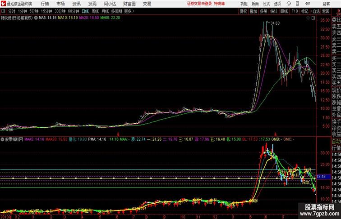Open the 选项 menu
Screen dimensions: 341x219
coord(277,4)
